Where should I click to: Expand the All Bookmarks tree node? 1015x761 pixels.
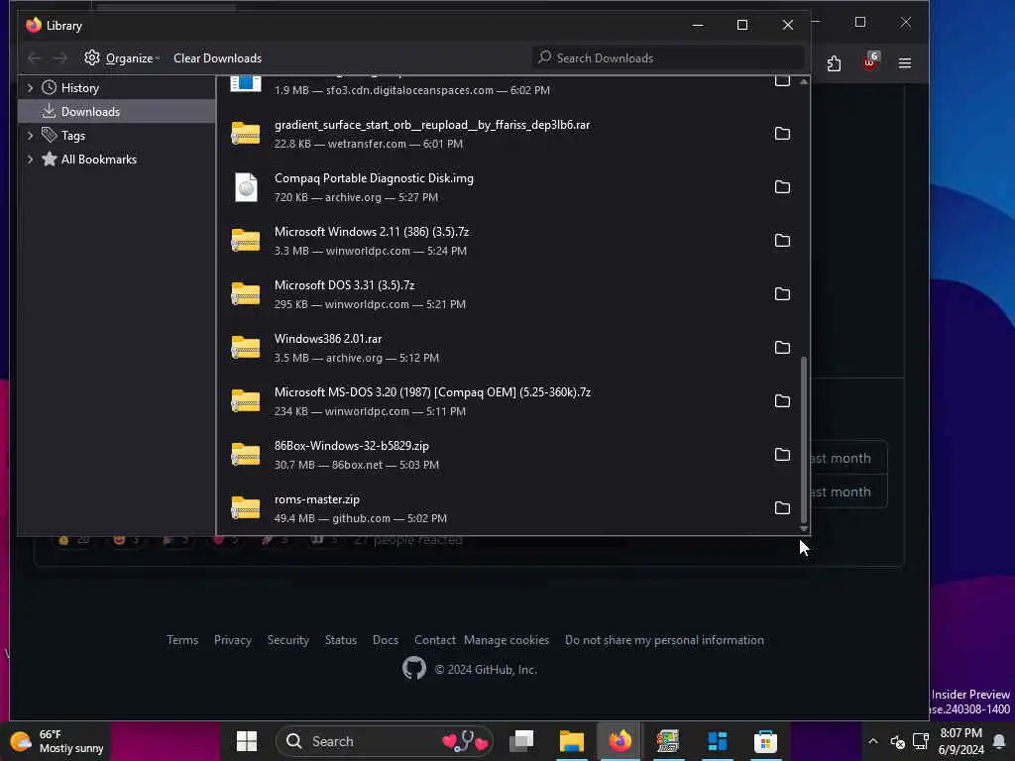point(30,160)
